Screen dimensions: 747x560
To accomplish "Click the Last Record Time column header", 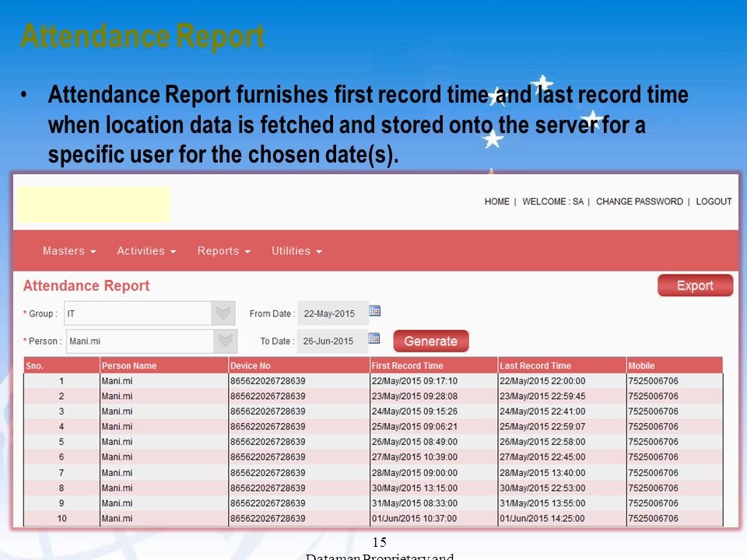I will pos(562,366).
